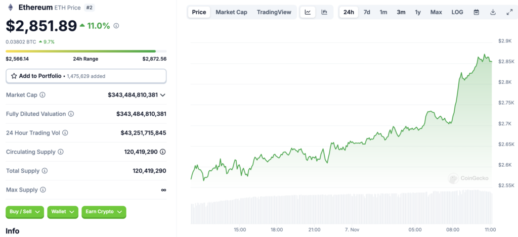The image size is (518, 237).
Task: Click the Add to Portfolio button
Action: [86, 76]
